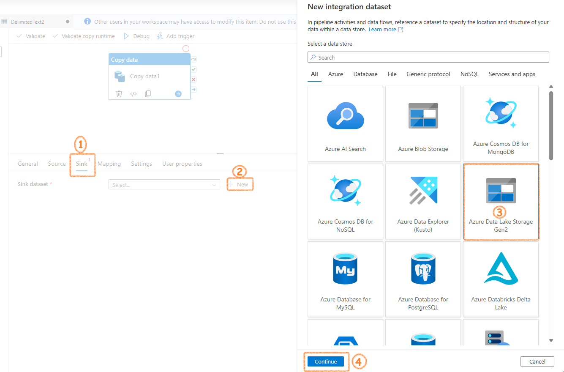Click the info icon in the workspace notice bar
The height and width of the screenshot is (372, 564).
pyautogui.click(x=87, y=21)
